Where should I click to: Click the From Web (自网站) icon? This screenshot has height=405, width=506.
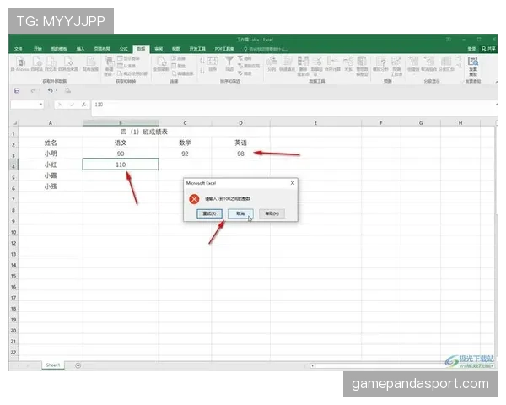[x=37, y=63]
